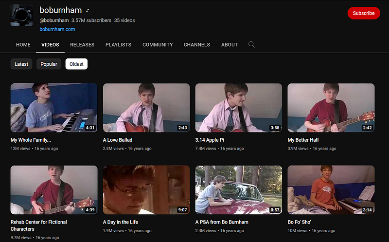Sort videos by Popular
The width and height of the screenshot is (389, 242).
click(49, 64)
